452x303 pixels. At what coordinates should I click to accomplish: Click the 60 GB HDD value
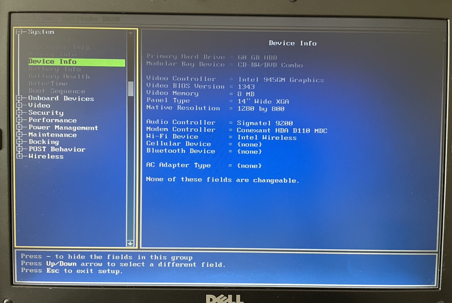click(x=257, y=57)
